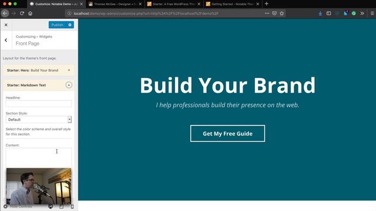
Task: Open the Section Style dropdown
Action: coord(39,120)
